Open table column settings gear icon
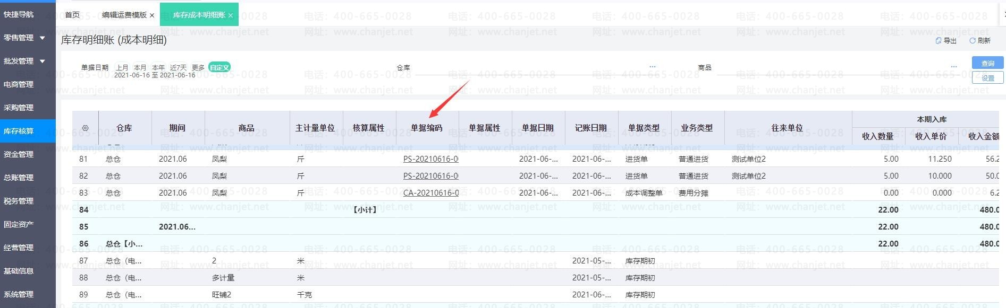Screen dimensions: 1006x308 click(x=85, y=128)
